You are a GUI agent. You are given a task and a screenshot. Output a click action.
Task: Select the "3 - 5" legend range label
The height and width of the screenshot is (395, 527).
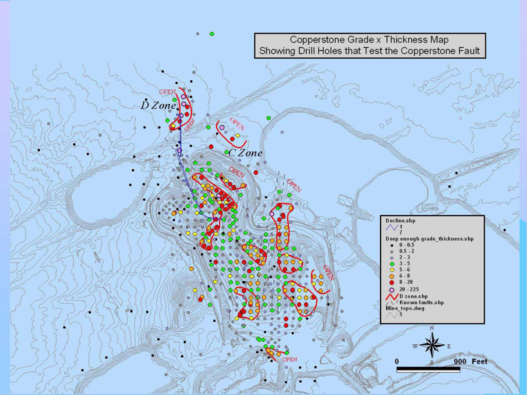pyautogui.click(x=404, y=264)
